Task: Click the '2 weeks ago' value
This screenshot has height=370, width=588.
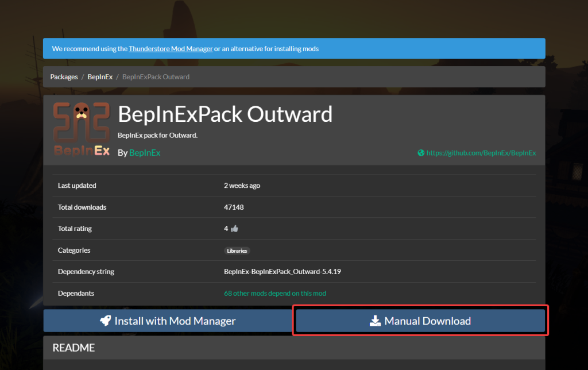Action: [x=242, y=186]
